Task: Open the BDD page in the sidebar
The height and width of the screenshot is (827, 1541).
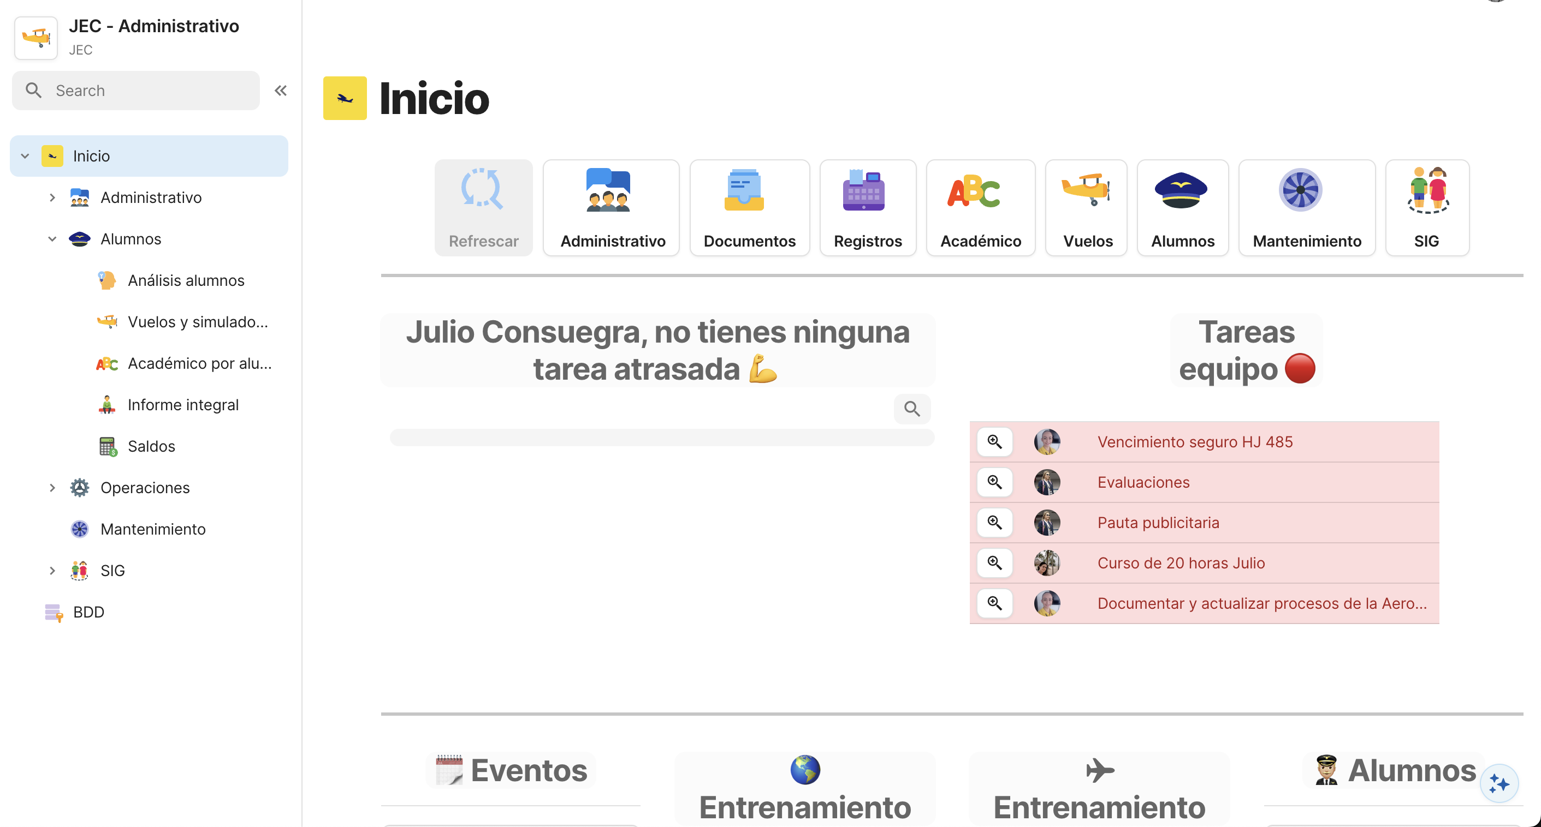Action: [88, 612]
